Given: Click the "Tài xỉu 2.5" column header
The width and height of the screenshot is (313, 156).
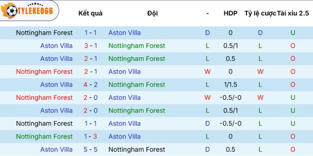Looking at the screenshot, I should coord(293,13).
